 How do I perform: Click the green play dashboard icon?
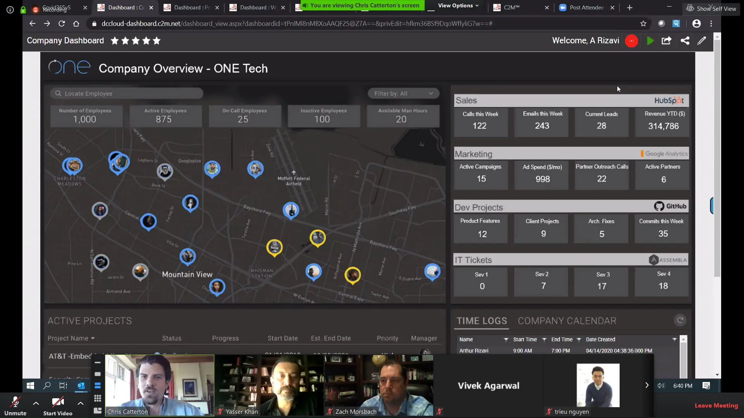coord(650,41)
